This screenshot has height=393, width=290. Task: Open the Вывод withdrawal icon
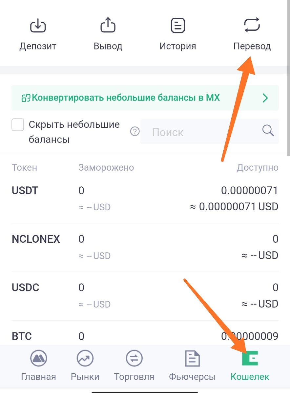click(x=108, y=26)
